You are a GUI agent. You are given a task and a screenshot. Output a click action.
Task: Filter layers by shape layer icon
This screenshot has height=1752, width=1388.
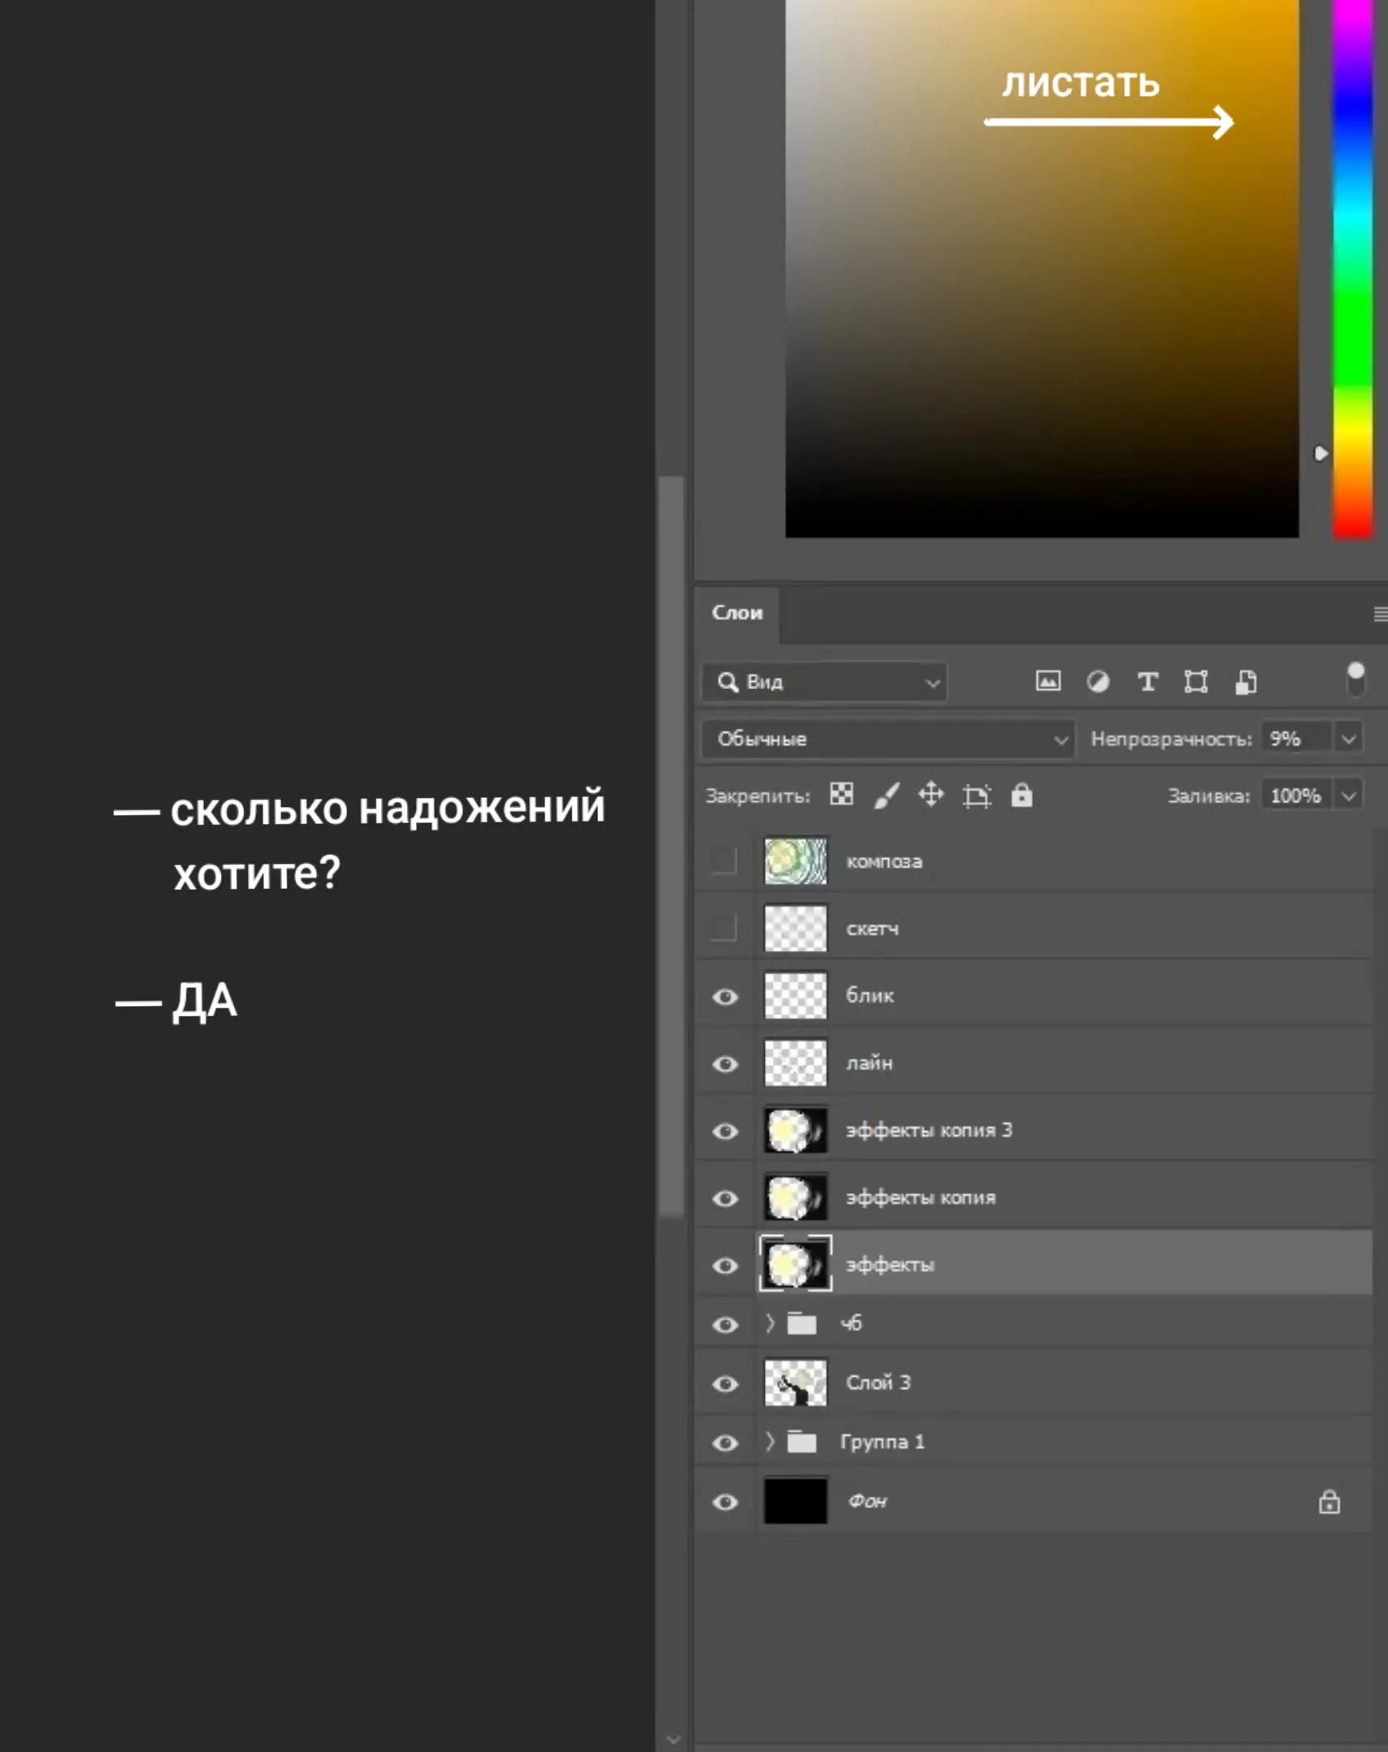point(1195,681)
